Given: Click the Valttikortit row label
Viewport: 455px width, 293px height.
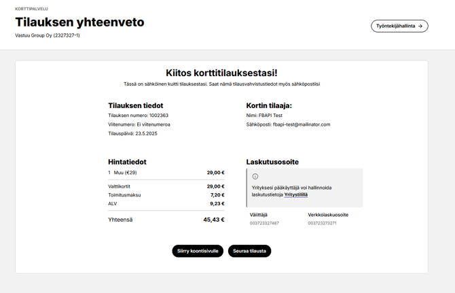Looking at the screenshot, I should pos(120,186).
